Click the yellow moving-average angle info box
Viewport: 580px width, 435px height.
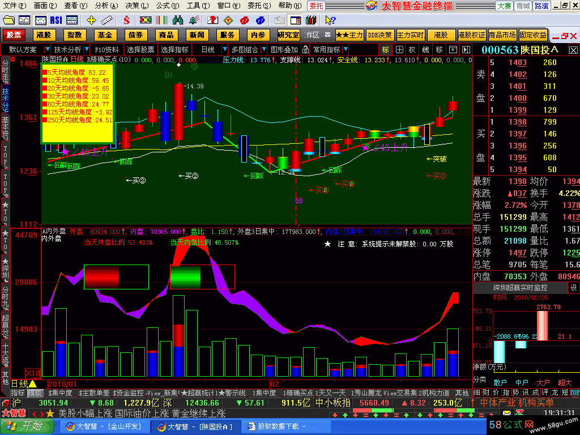point(77,103)
